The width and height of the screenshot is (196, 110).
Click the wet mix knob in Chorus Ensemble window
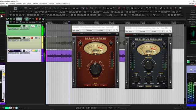167,31
